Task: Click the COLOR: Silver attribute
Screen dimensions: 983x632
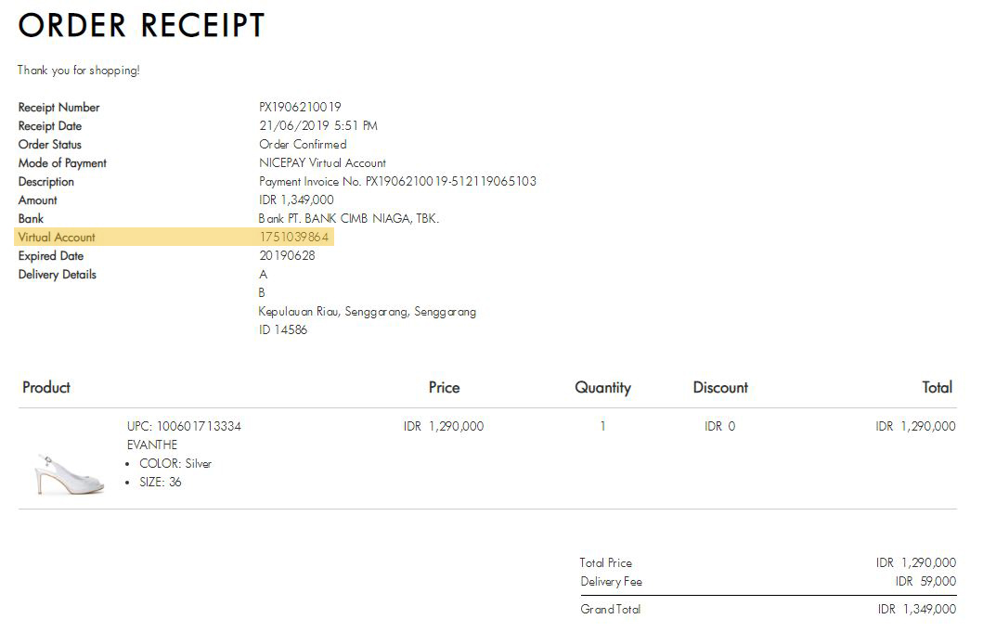Action: pos(175,463)
